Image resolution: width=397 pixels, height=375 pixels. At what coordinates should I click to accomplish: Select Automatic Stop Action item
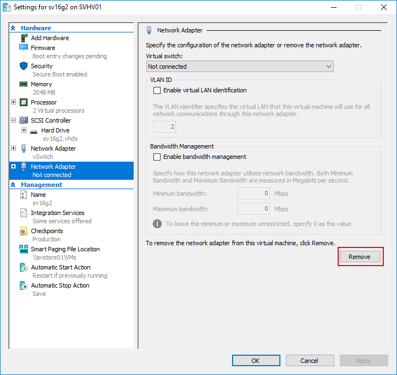pos(60,285)
